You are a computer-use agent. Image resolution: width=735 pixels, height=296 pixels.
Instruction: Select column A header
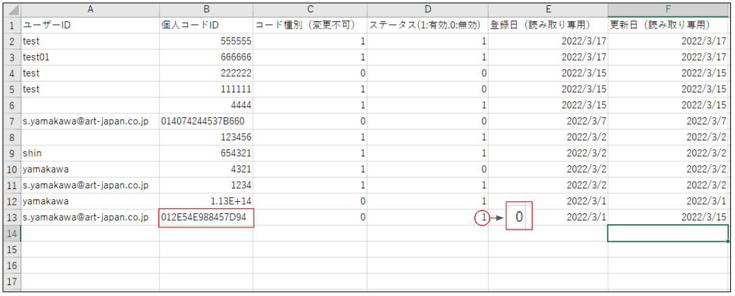pos(90,10)
